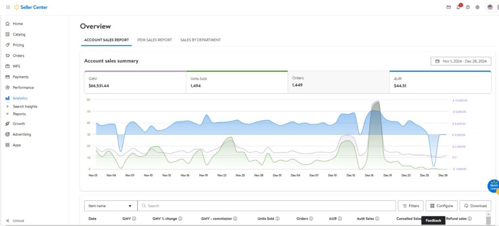This screenshot has width=499, height=226.
Task: Switch to Item Sales Report tab
Action: pyautogui.click(x=154, y=40)
